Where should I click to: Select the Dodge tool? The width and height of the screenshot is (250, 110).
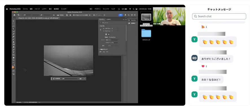coord(13,47)
